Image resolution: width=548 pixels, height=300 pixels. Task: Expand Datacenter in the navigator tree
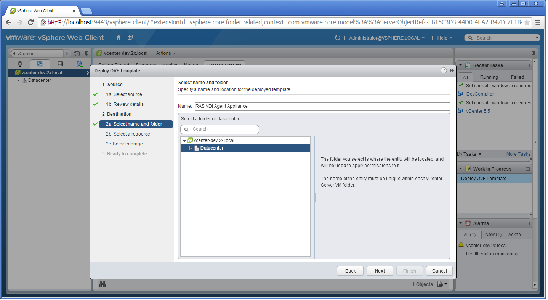click(18, 80)
